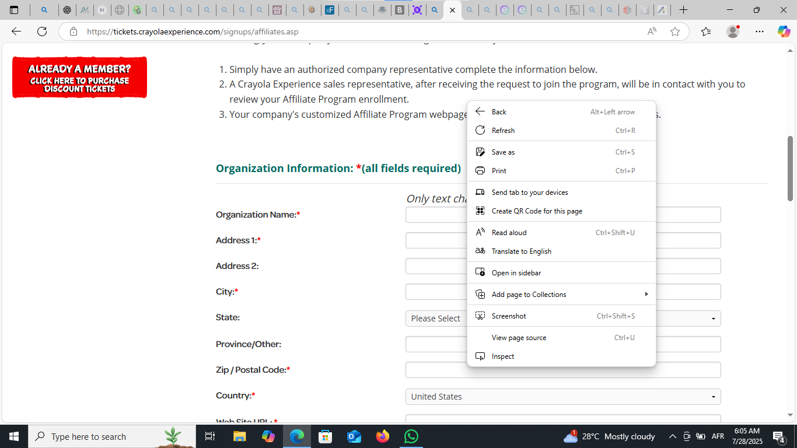
Task: Open Outlook from taskbar
Action: (354, 436)
